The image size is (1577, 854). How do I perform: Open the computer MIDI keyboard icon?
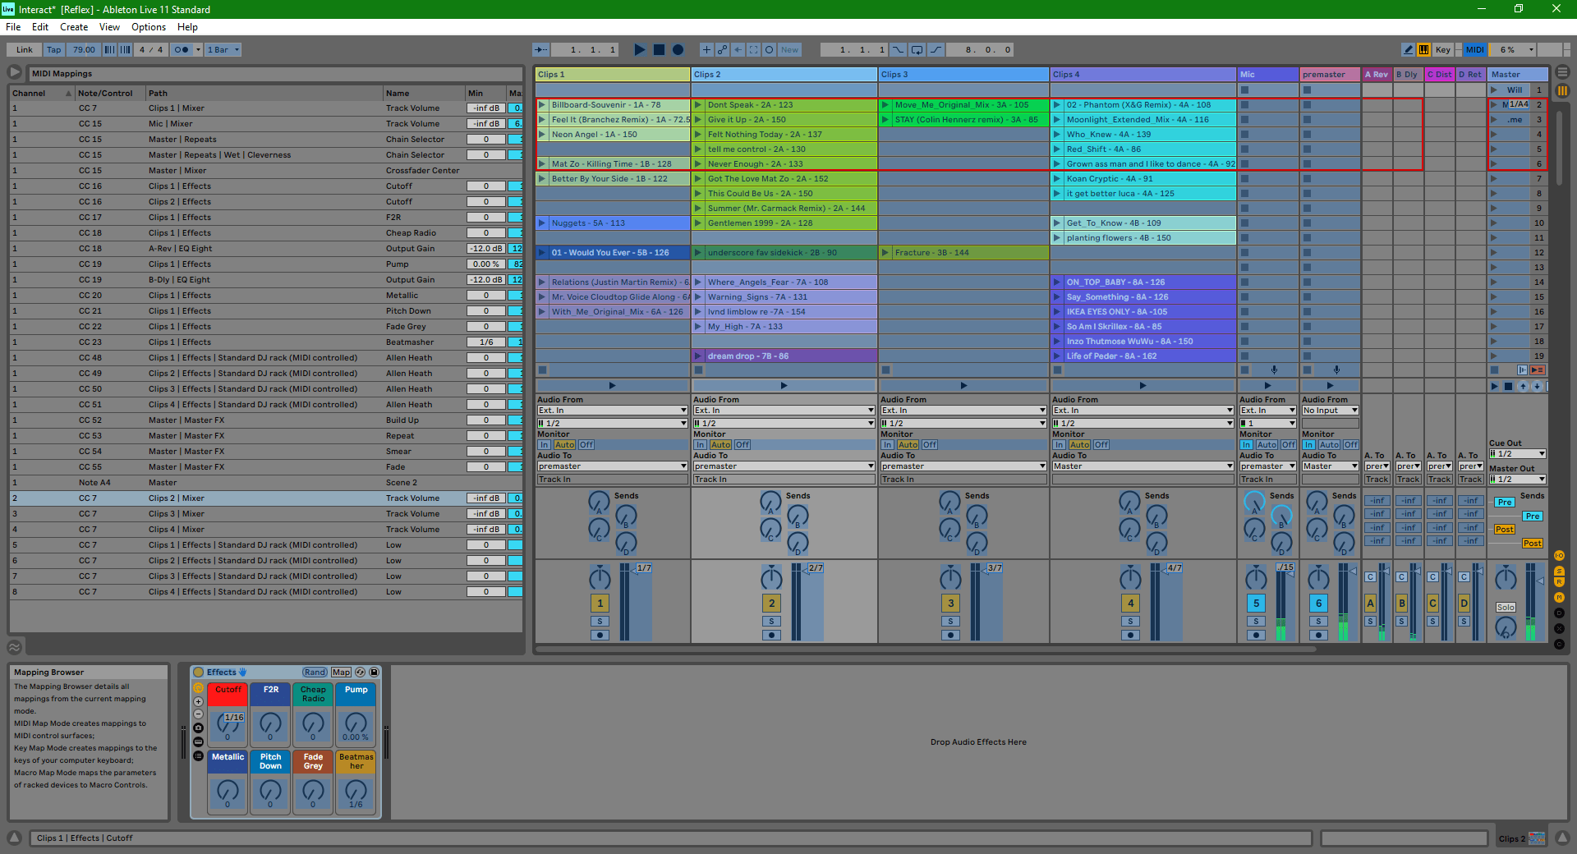point(1423,49)
